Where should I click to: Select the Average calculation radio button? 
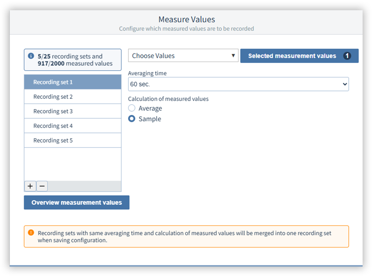click(132, 108)
